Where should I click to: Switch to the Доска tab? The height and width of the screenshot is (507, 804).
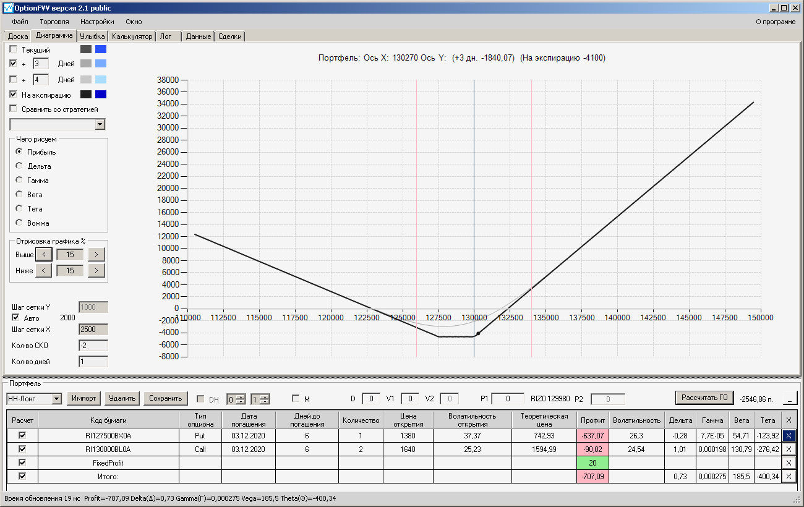[18, 36]
